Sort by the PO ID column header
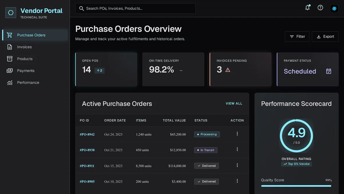This screenshot has width=344, height=194. click(x=85, y=120)
